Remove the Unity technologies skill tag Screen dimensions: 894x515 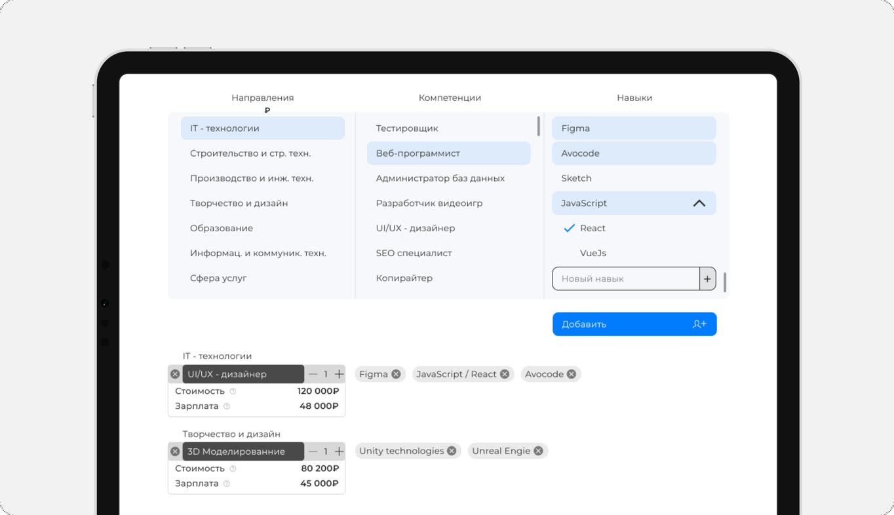452,451
